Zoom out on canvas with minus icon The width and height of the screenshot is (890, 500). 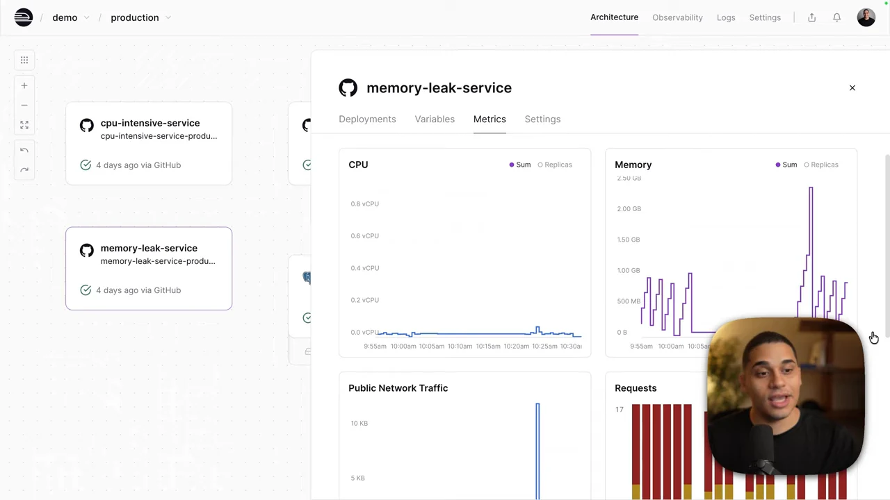click(24, 105)
